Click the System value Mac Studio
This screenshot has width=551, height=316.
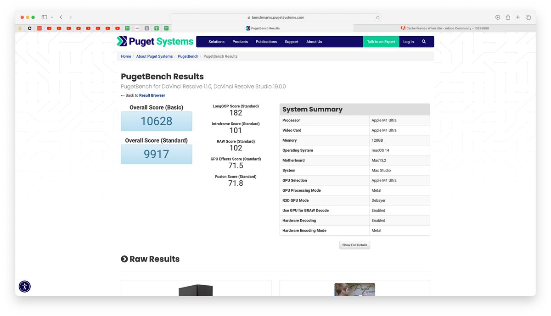pyautogui.click(x=381, y=171)
